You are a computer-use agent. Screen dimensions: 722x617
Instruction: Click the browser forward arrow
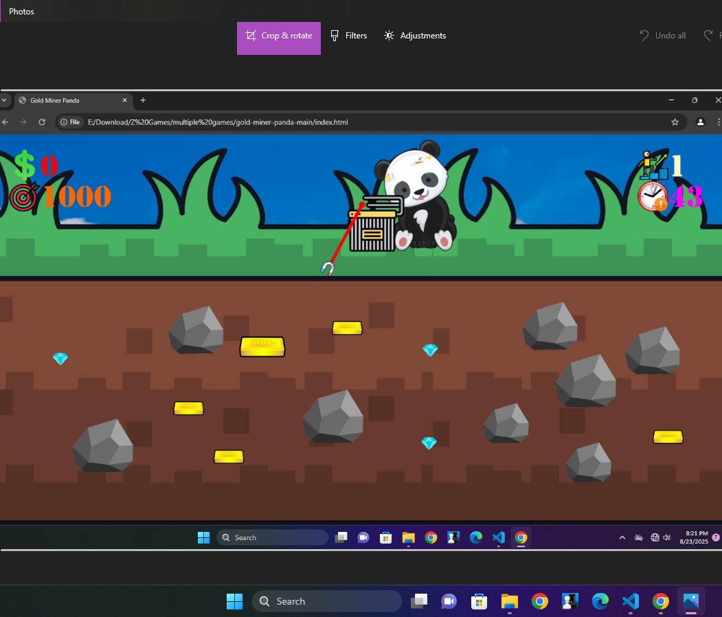[23, 122]
